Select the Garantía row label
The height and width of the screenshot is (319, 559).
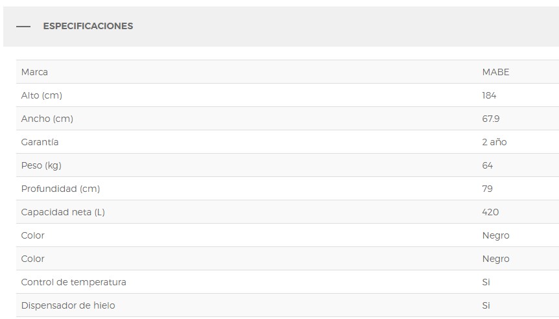point(40,142)
